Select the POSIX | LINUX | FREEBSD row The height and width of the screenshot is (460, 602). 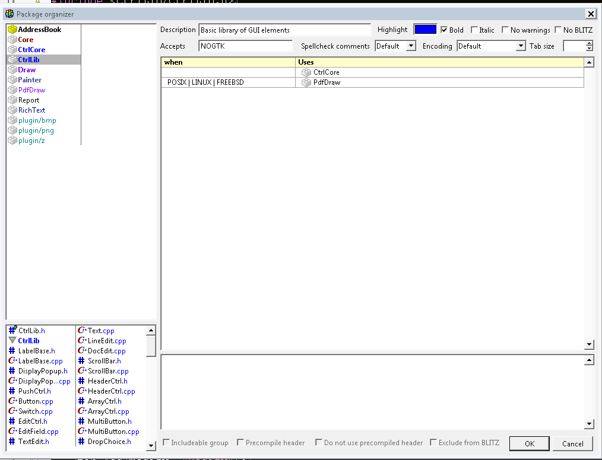pyautogui.click(x=205, y=82)
